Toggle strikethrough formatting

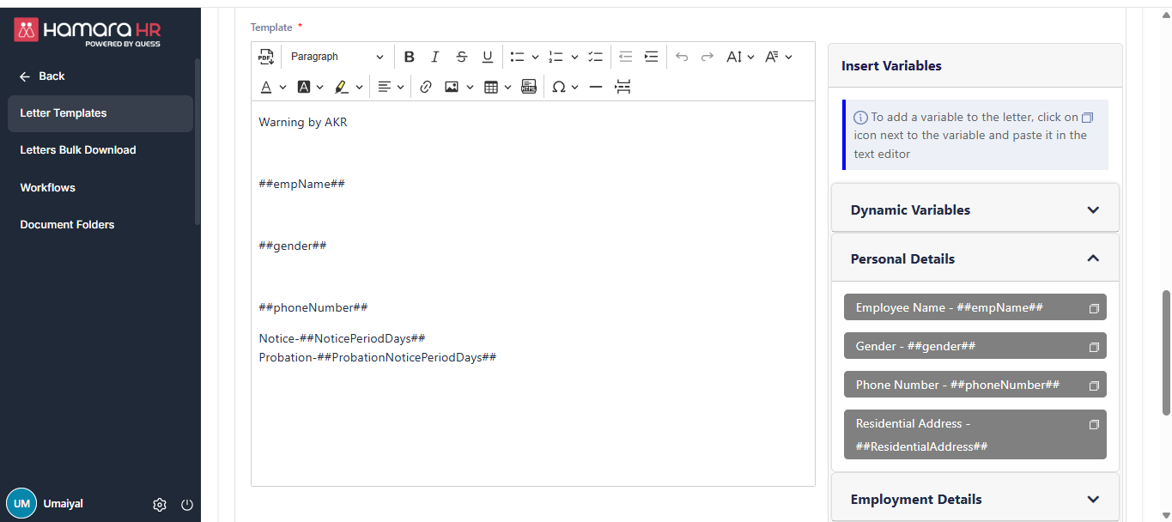(x=462, y=57)
